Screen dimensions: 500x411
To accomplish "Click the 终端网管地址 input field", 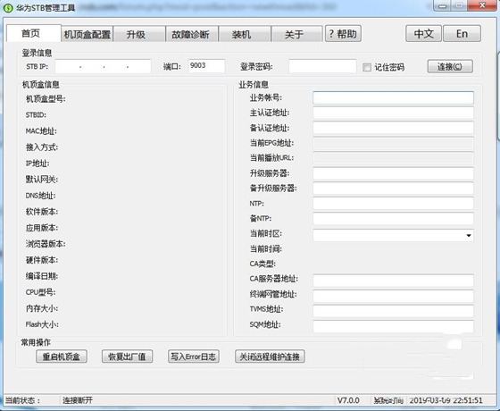I will coord(393,296).
